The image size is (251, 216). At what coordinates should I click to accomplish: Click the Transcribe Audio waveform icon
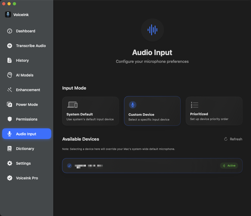[10, 46]
